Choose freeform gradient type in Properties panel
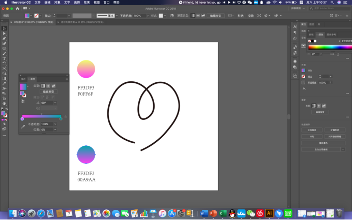 (324, 106)
